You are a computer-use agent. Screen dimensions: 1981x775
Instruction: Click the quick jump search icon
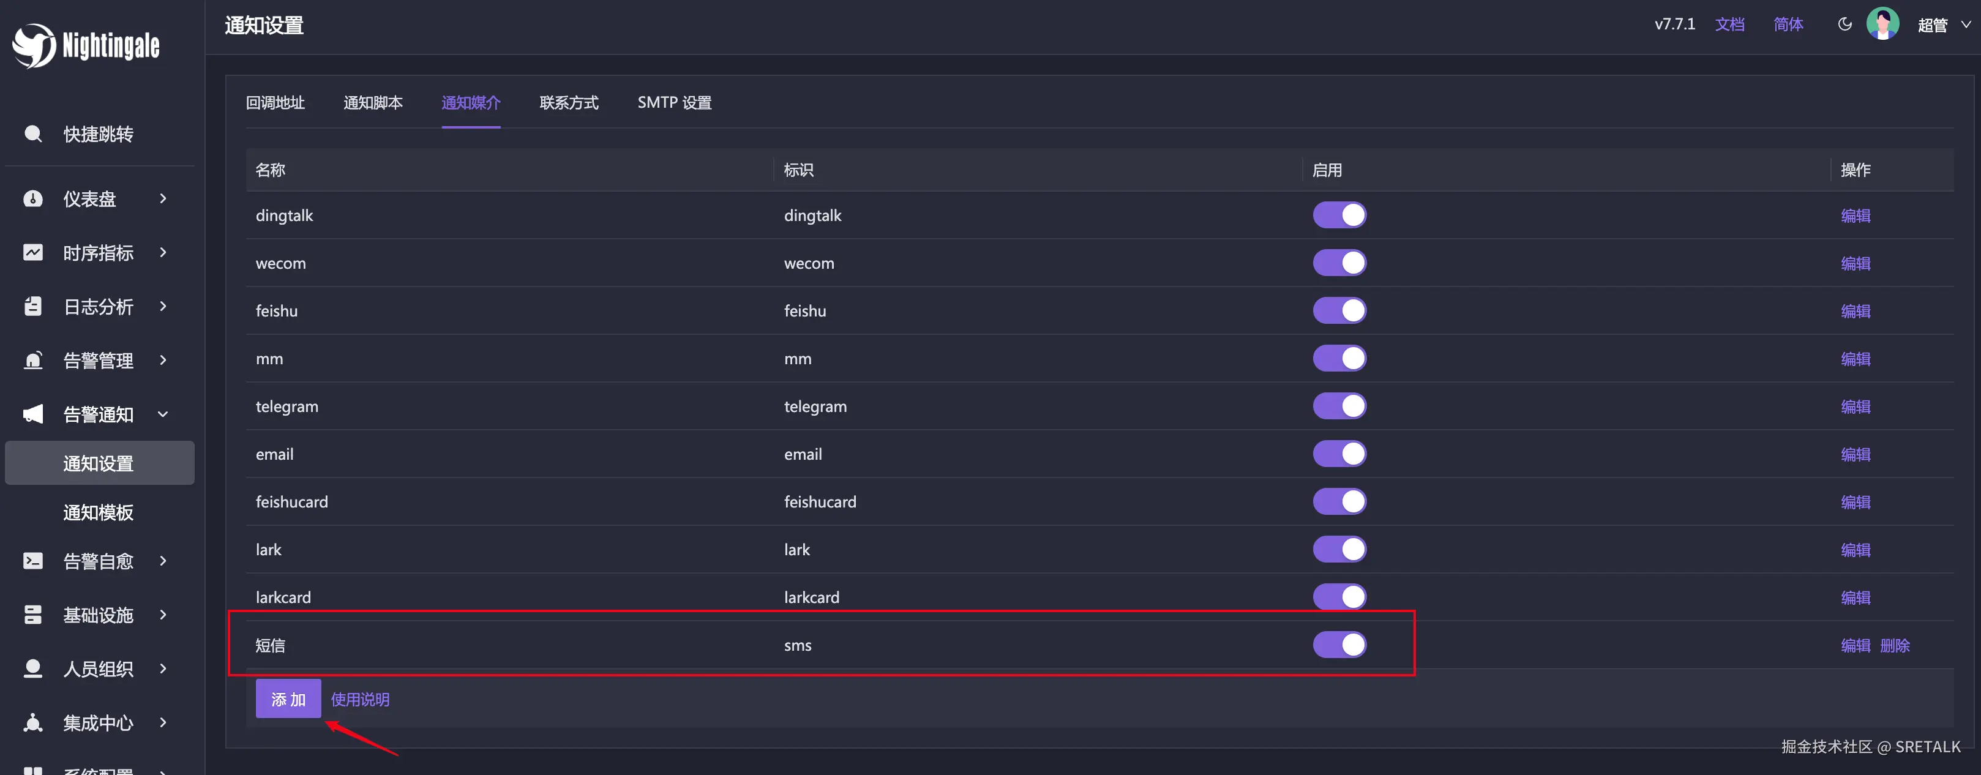[x=33, y=134]
